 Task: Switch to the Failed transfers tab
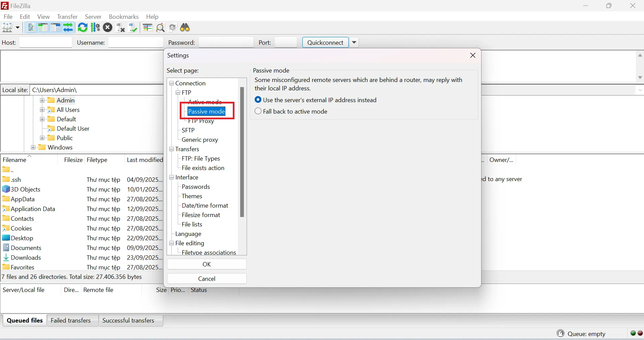tap(71, 321)
